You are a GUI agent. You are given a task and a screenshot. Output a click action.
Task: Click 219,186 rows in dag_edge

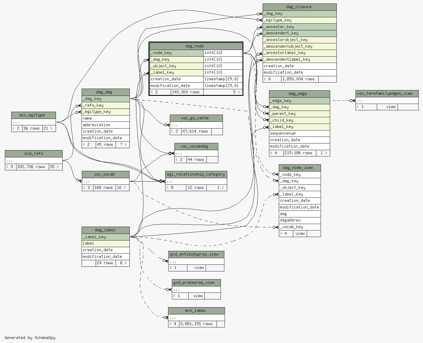[x=300, y=153]
